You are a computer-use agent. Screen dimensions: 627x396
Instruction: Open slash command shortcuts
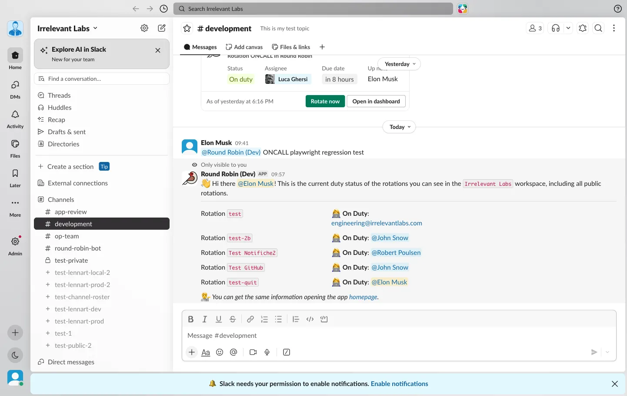click(287, 352)
